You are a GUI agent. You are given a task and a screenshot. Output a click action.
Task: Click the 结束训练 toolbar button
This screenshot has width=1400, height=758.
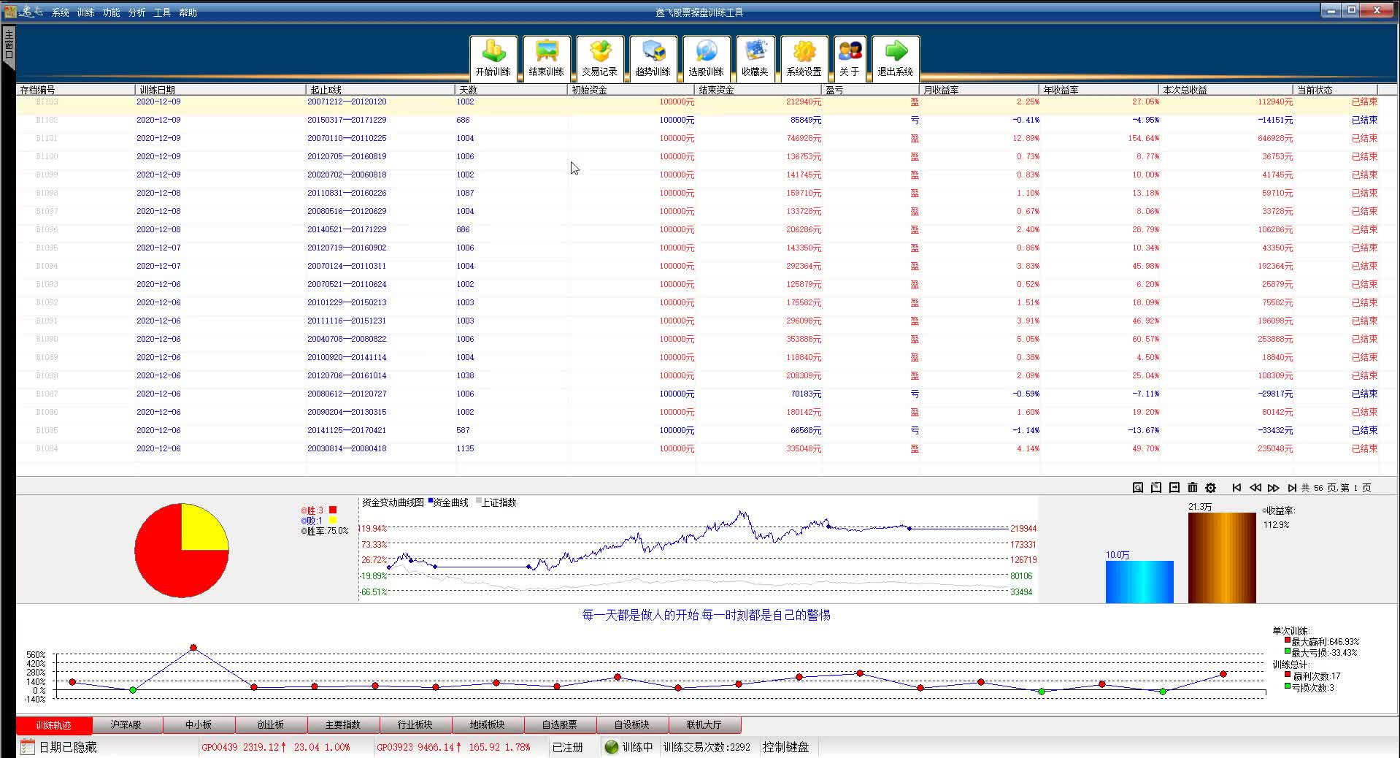(547, 58)
